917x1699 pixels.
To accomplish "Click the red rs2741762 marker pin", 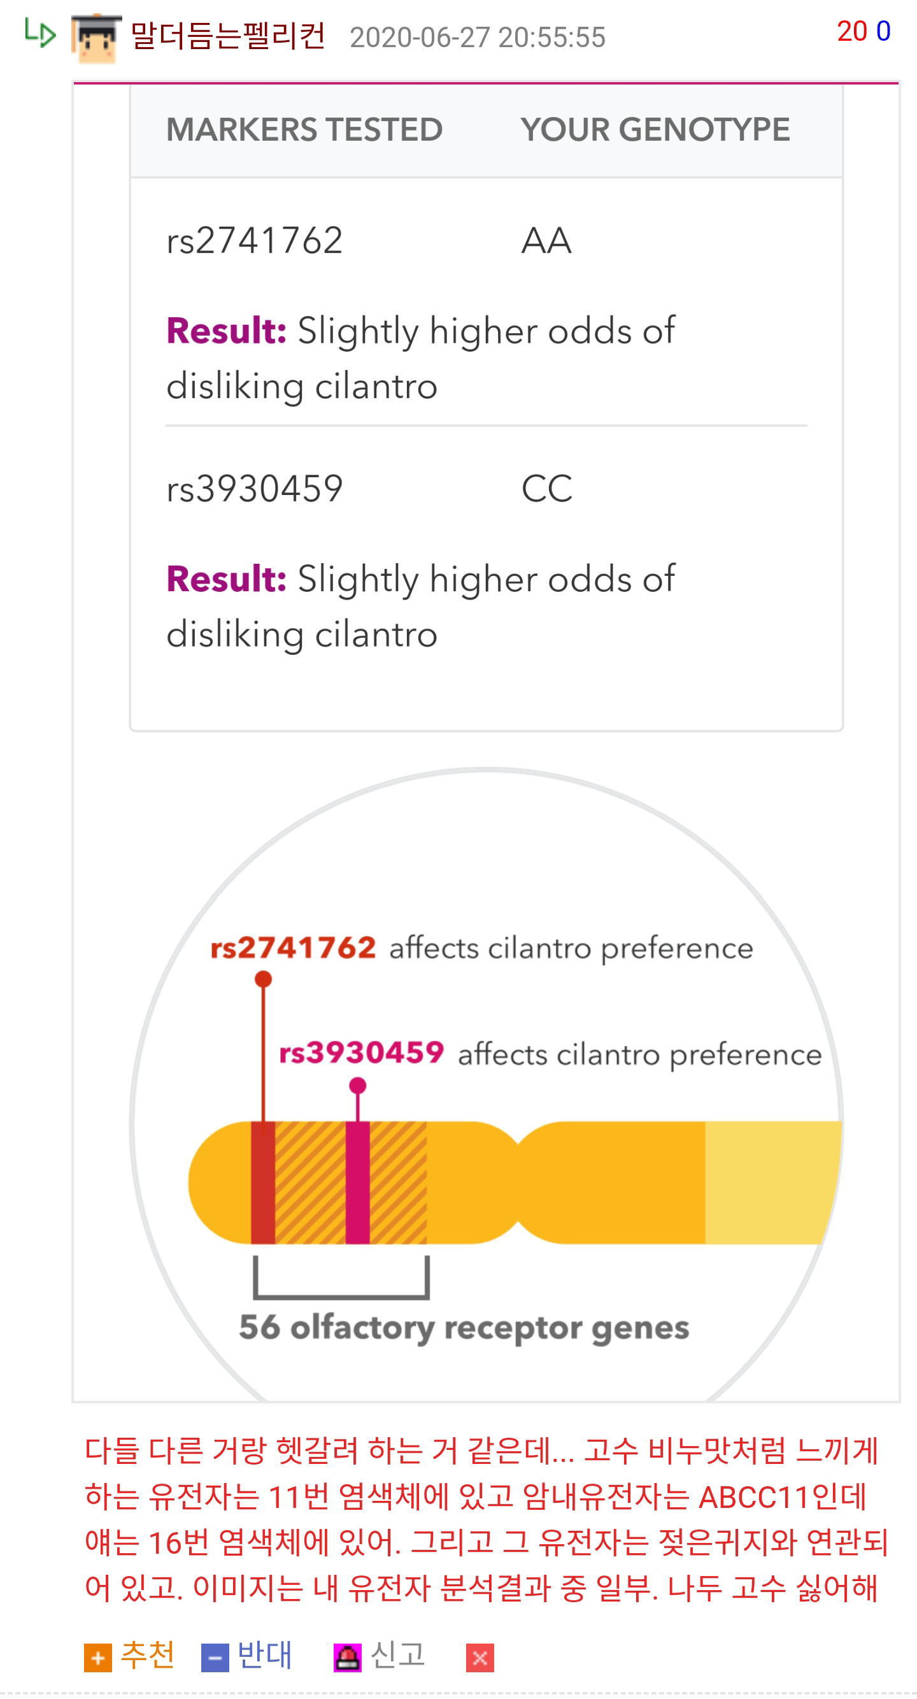I will tap(263, 979).
